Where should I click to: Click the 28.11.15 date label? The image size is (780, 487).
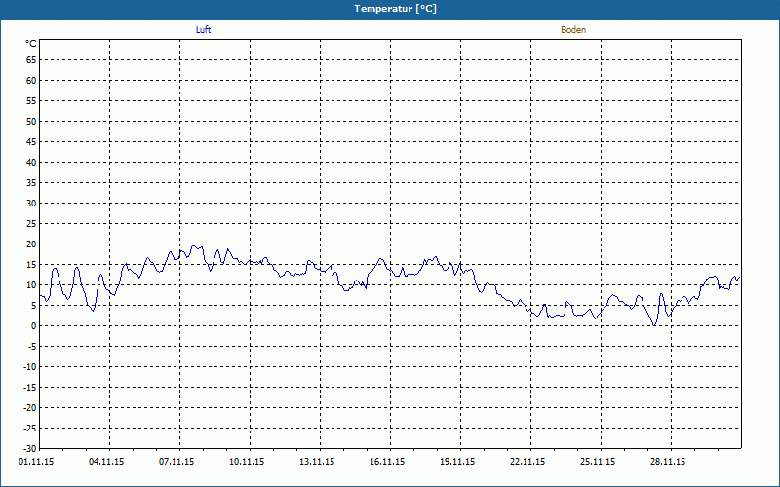pyautogui.click(x=668, y=462)
